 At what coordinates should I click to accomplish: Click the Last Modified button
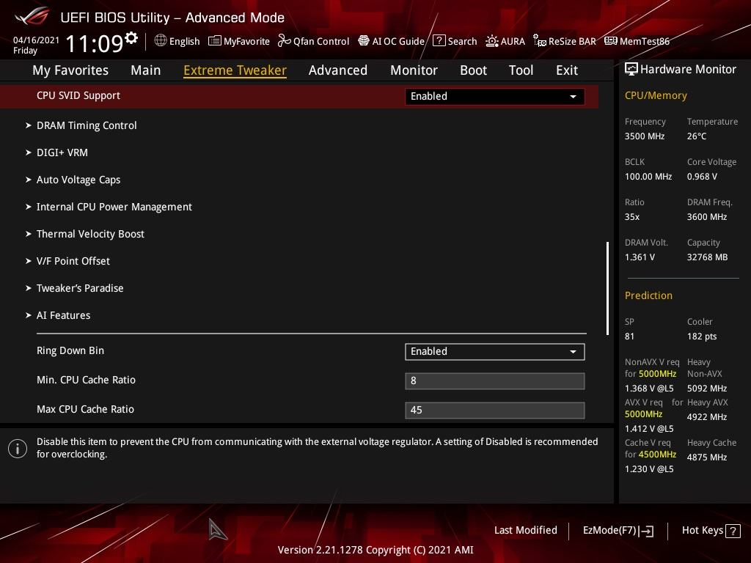coord(525,531)
